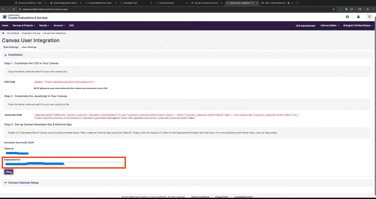Open the Results dropdown menu
This screenshot has width=376, height=199.
click(44, 26)
